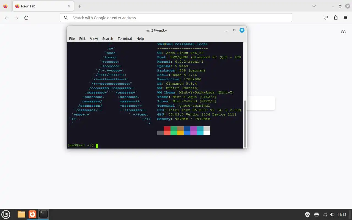Open the update manager shield tray icon
352x220 pixels.
point(307,215)
